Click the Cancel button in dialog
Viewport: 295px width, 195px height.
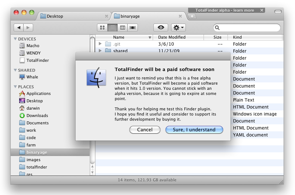click(145, 130)
